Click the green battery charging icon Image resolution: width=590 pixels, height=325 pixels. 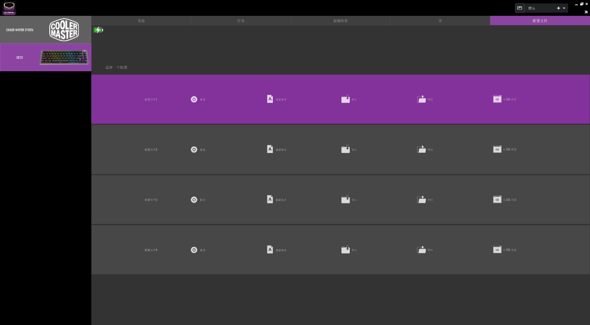point(98,30)
